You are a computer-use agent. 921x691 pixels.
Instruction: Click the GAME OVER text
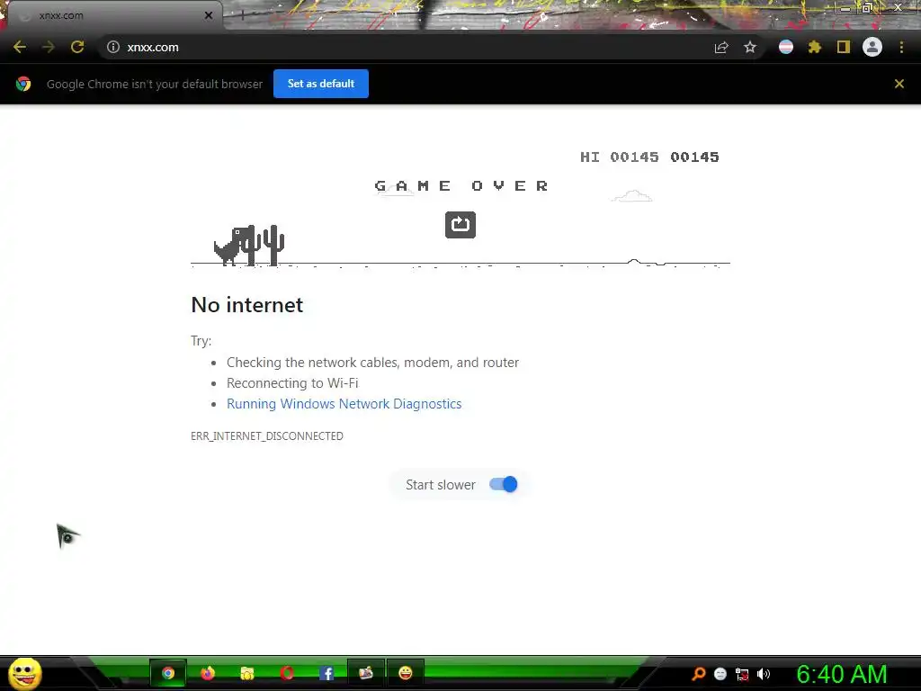(461, 185)
